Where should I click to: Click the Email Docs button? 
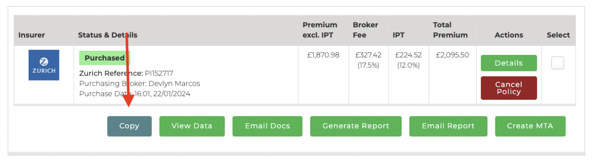click(267, 126)
